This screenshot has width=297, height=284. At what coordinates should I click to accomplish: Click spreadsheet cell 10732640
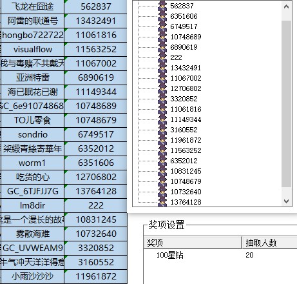tap(96, 234)
